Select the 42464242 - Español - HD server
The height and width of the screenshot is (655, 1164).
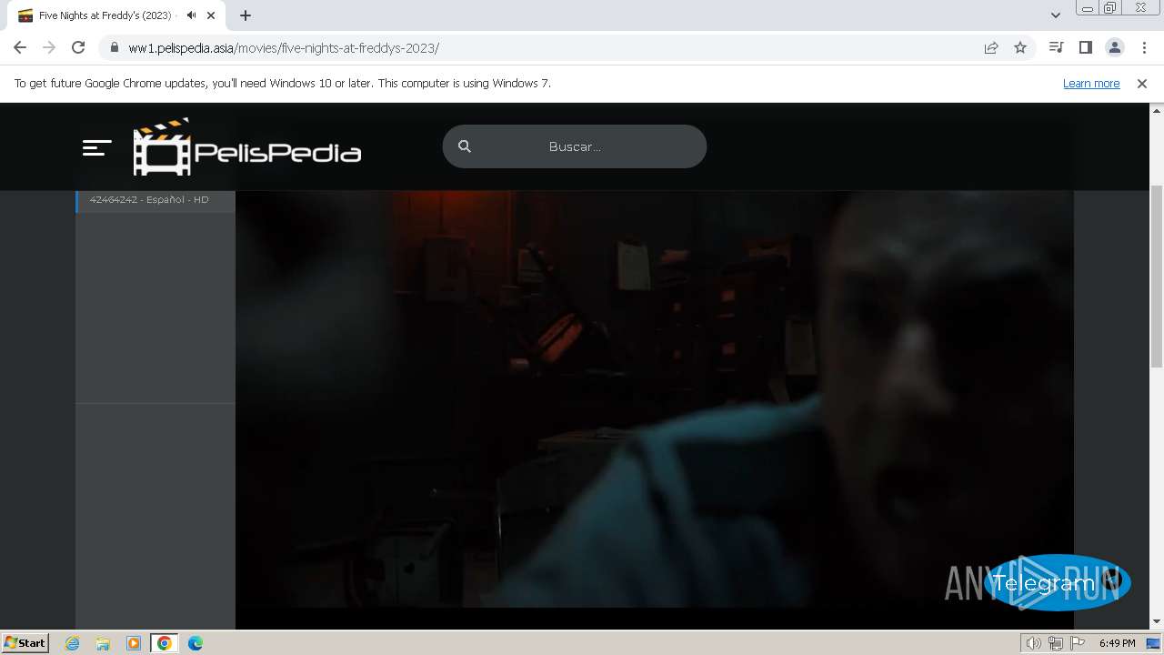tap(156, 200)
